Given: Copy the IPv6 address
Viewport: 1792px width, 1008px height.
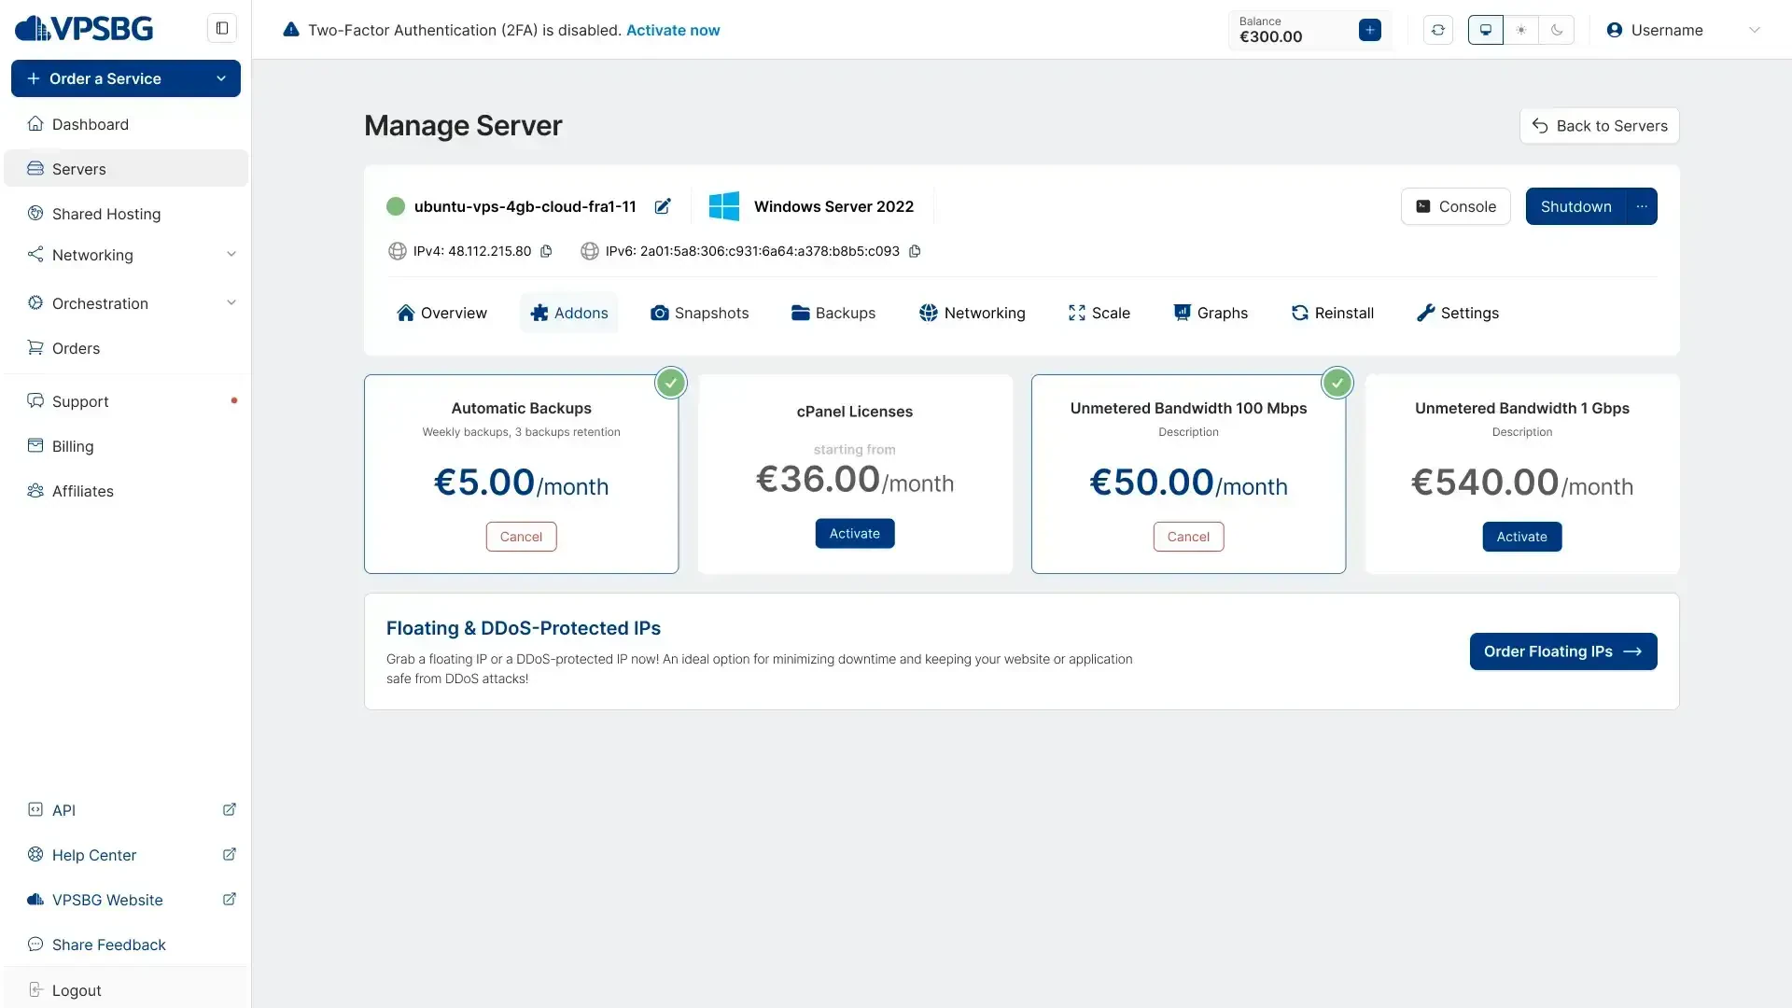Looking at the screenshot, I should tap(915, 251).
